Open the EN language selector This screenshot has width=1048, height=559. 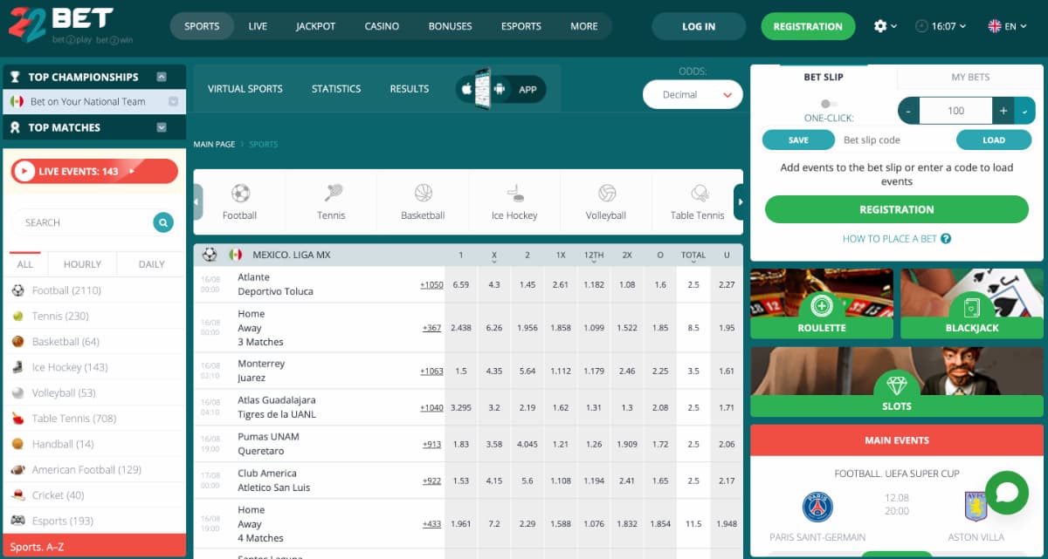tap(1007, 26)
